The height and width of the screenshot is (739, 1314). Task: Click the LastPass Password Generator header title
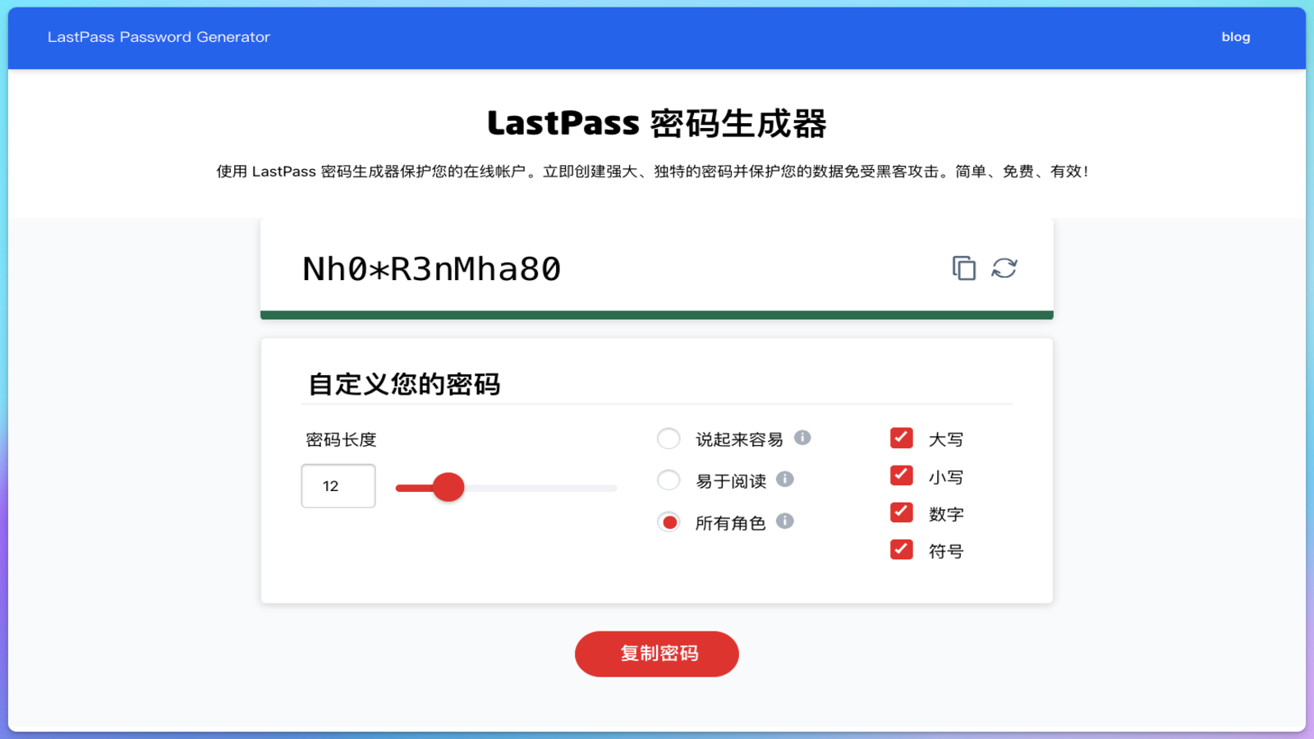[x=159, y=36]
